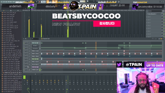Select sample PRTH_vocal_steady_blazin_140
The image size is (165, 93).
click(11, 47)
